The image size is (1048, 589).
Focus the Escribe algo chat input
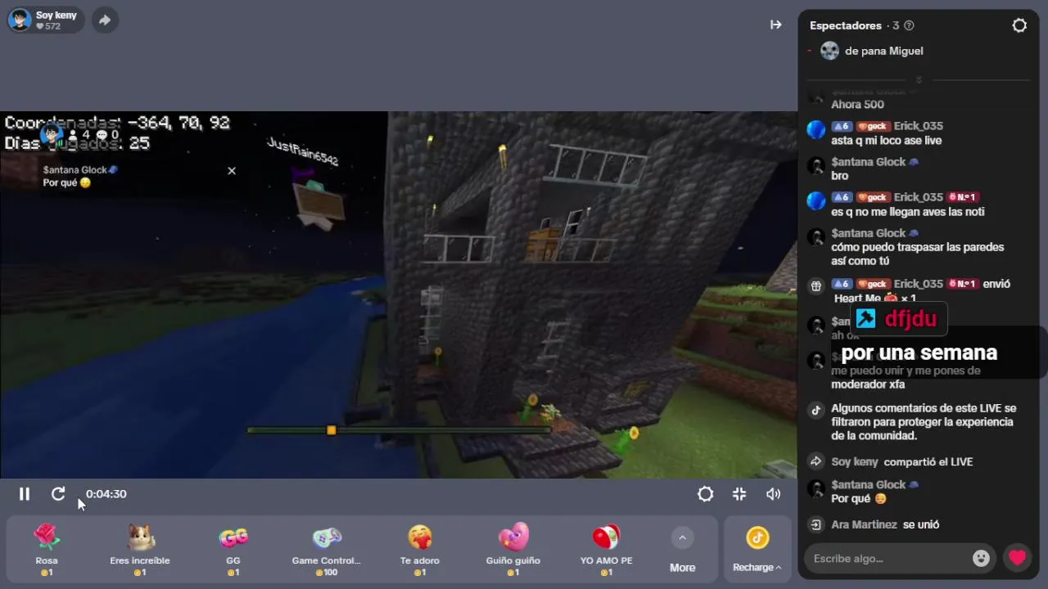click(x=888, y=559)
